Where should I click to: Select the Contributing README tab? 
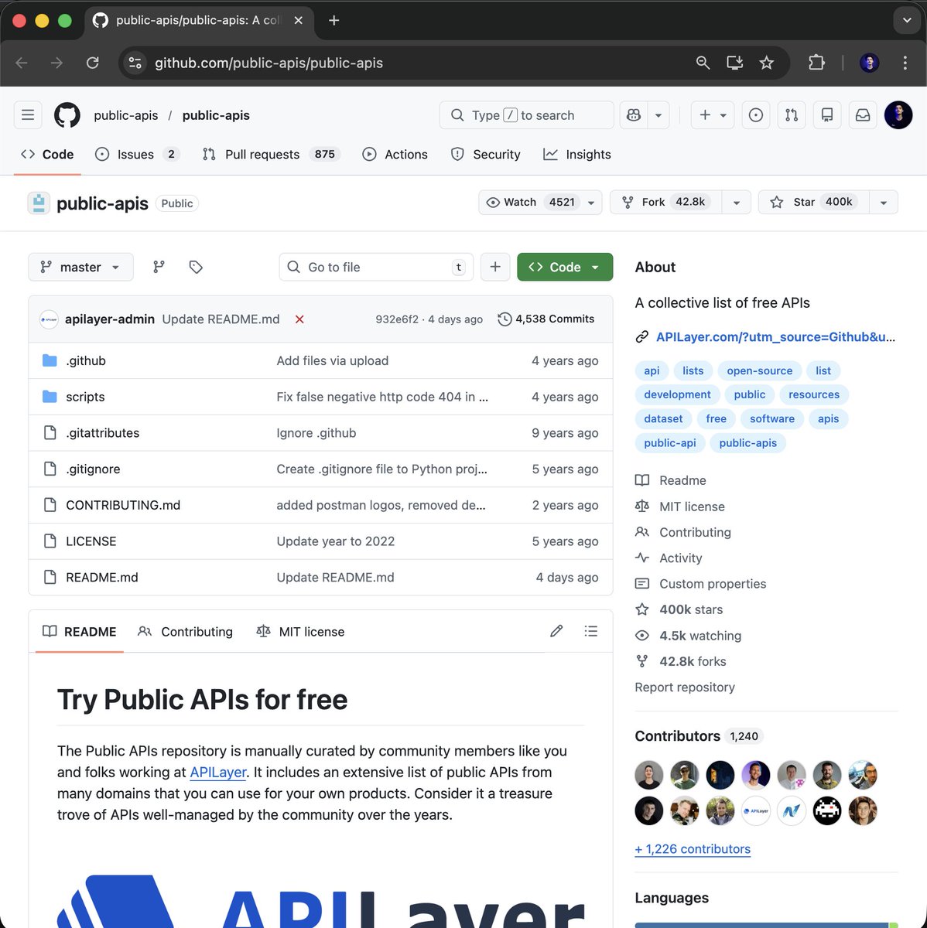point(185,632)
